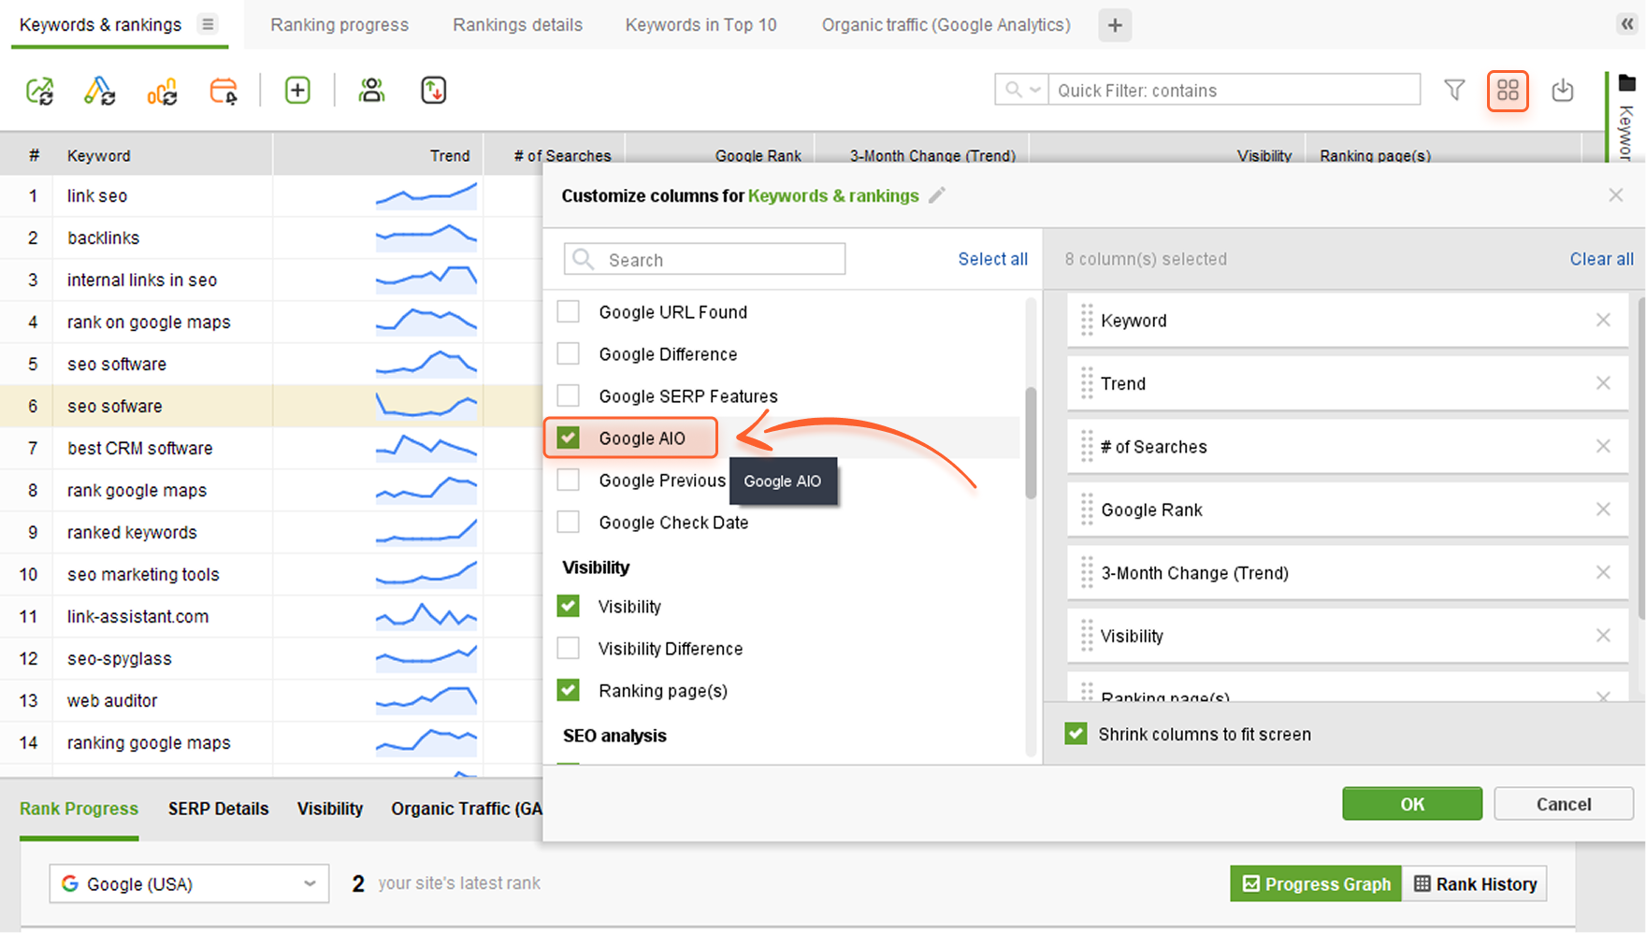Open the SERP Details tab
The width and height of the screenshot is (1646, 933).
click(218, 809)
